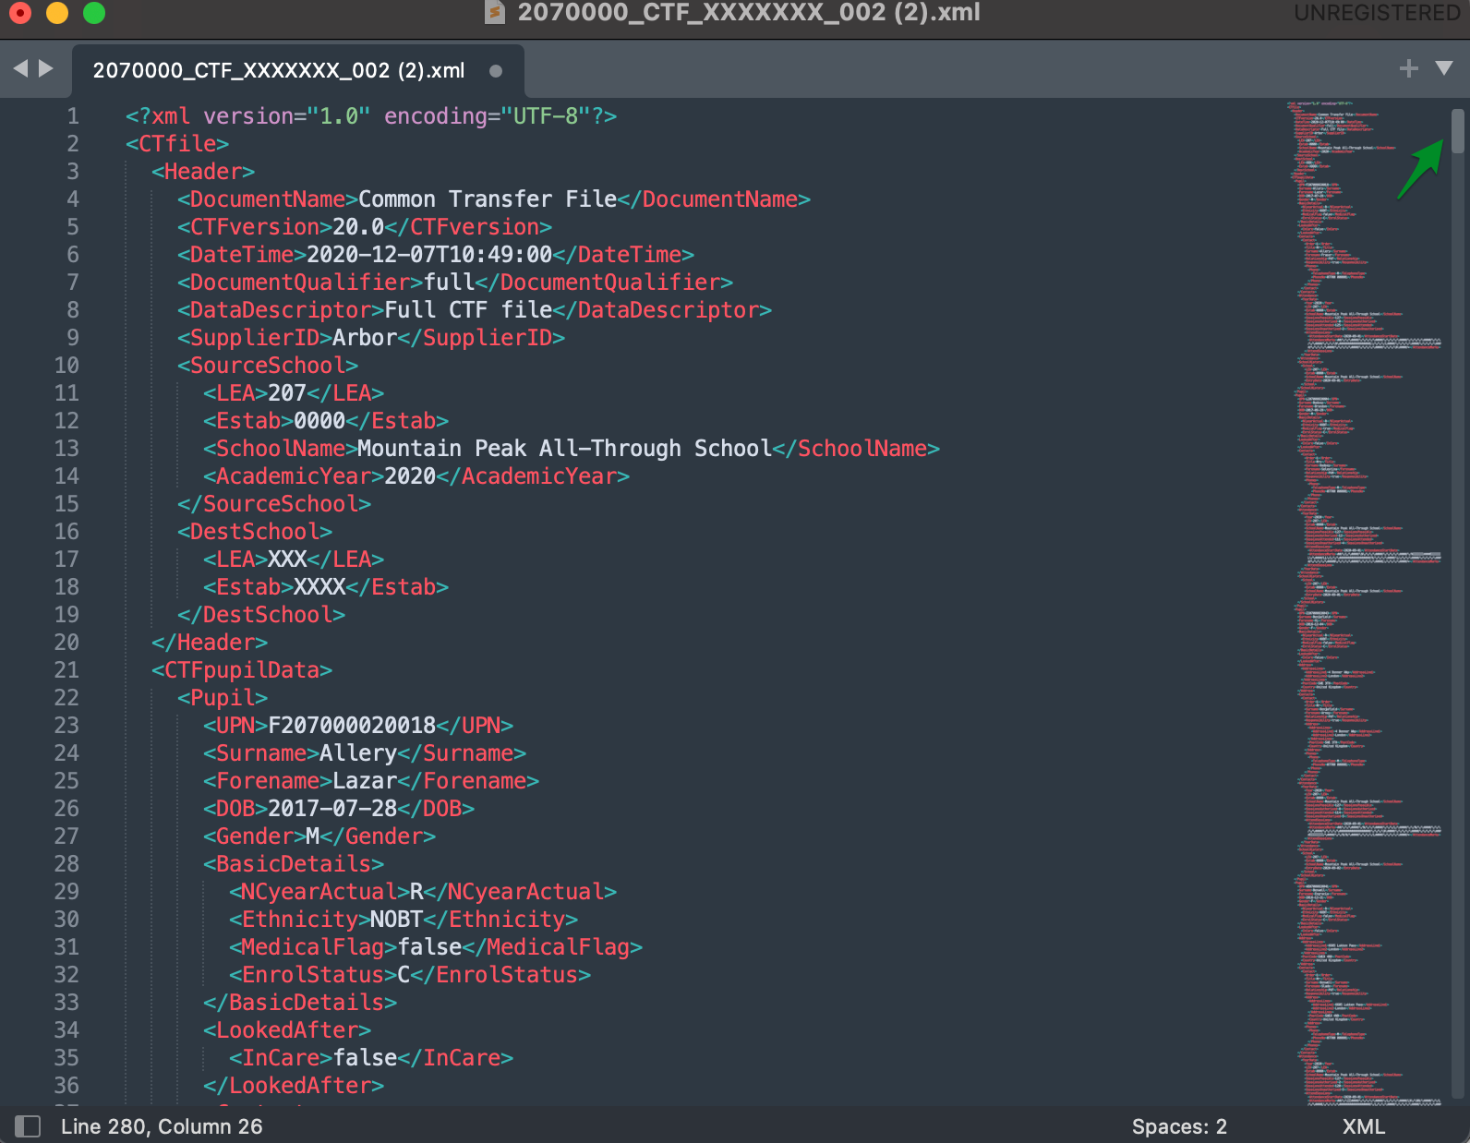Image resolution: width=1470 pixels, height=1143 pixels.
Task: Click the Line 280, Column 26 indicator
Action: click(x=162, y=1126)
